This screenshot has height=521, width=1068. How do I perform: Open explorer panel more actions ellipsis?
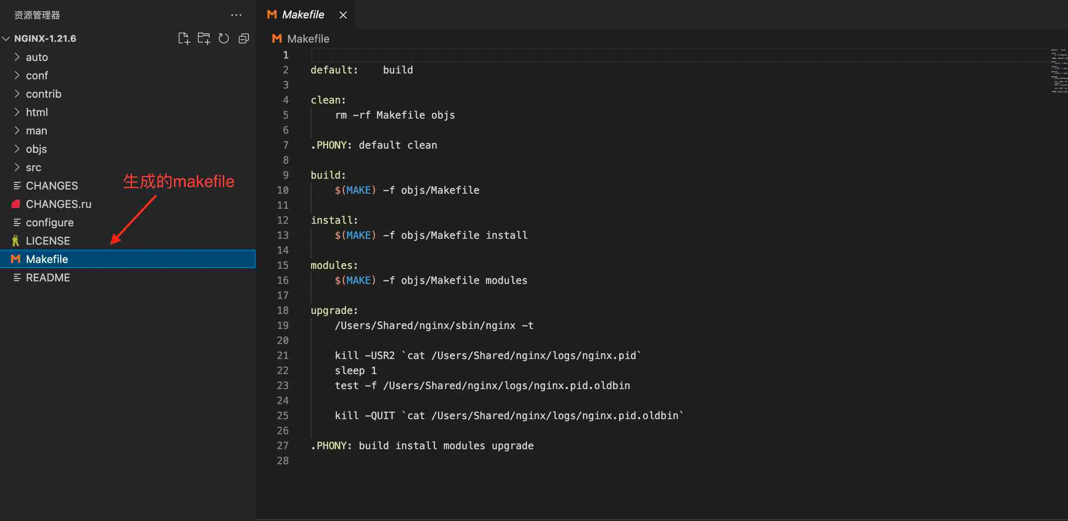pos(236,15)
